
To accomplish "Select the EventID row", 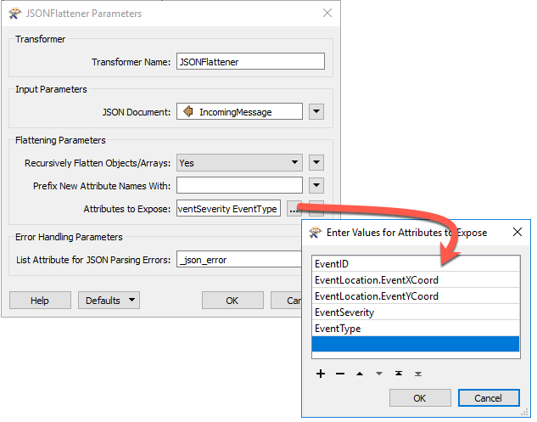I will (x=416, y=263).
